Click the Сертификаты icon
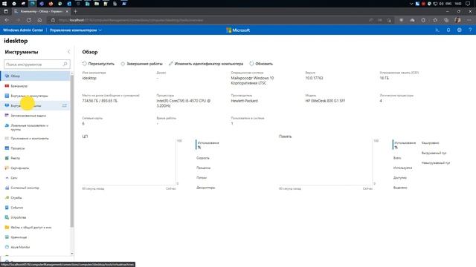Image resolution: width=476 pixels, height=267 pixels. (7, 168)
